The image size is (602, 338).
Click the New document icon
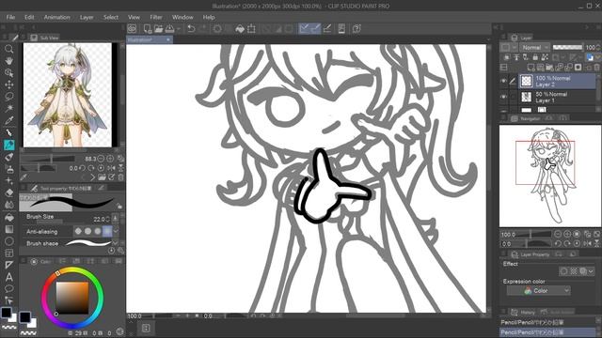(x=148, y=29)
